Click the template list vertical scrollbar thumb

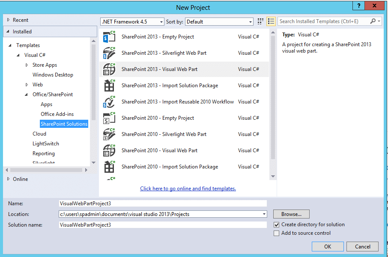273,97
